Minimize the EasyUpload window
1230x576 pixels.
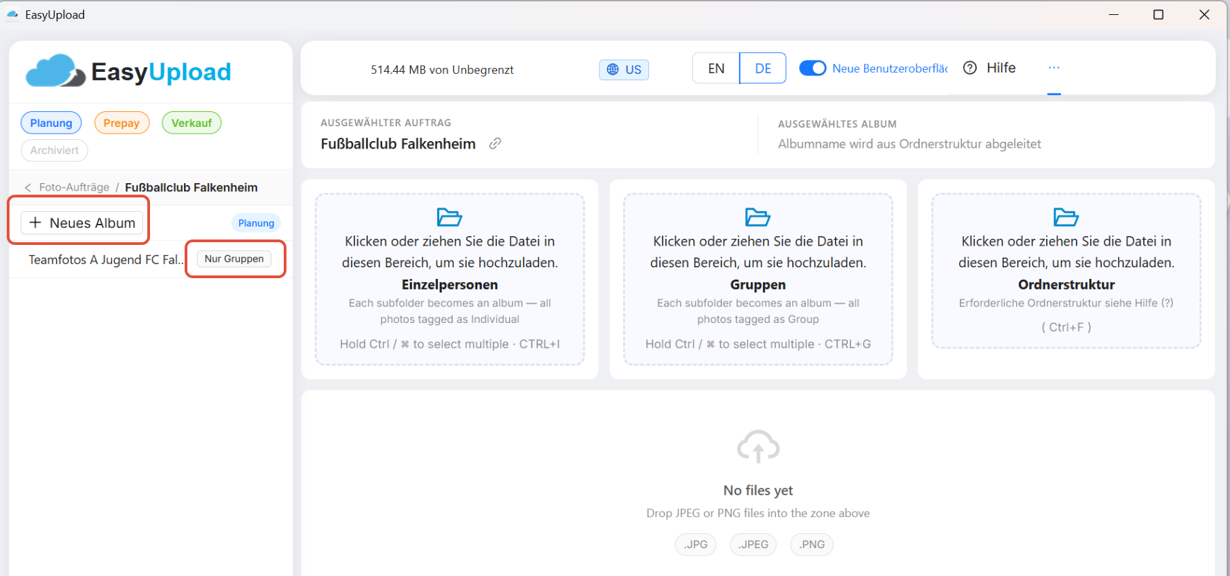click(x=1114, y=14)
